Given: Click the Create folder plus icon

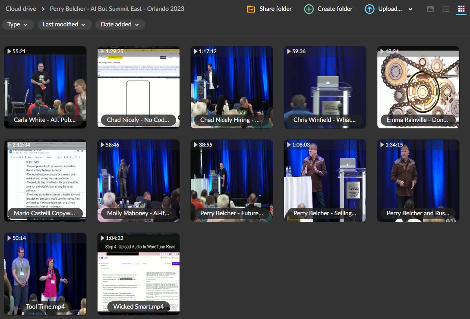Looking at the screenshot, I should 309,9.
